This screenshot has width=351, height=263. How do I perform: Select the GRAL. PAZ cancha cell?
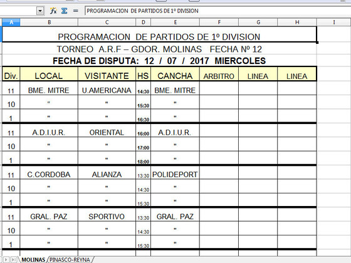pyautogui.click(x=175, y=214)
